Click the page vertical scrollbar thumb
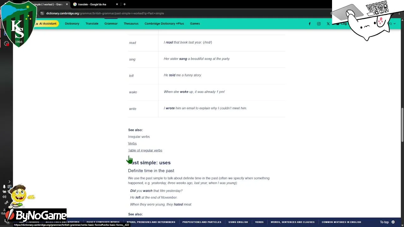Screen dimensions: 404x227 click(402, 125)
